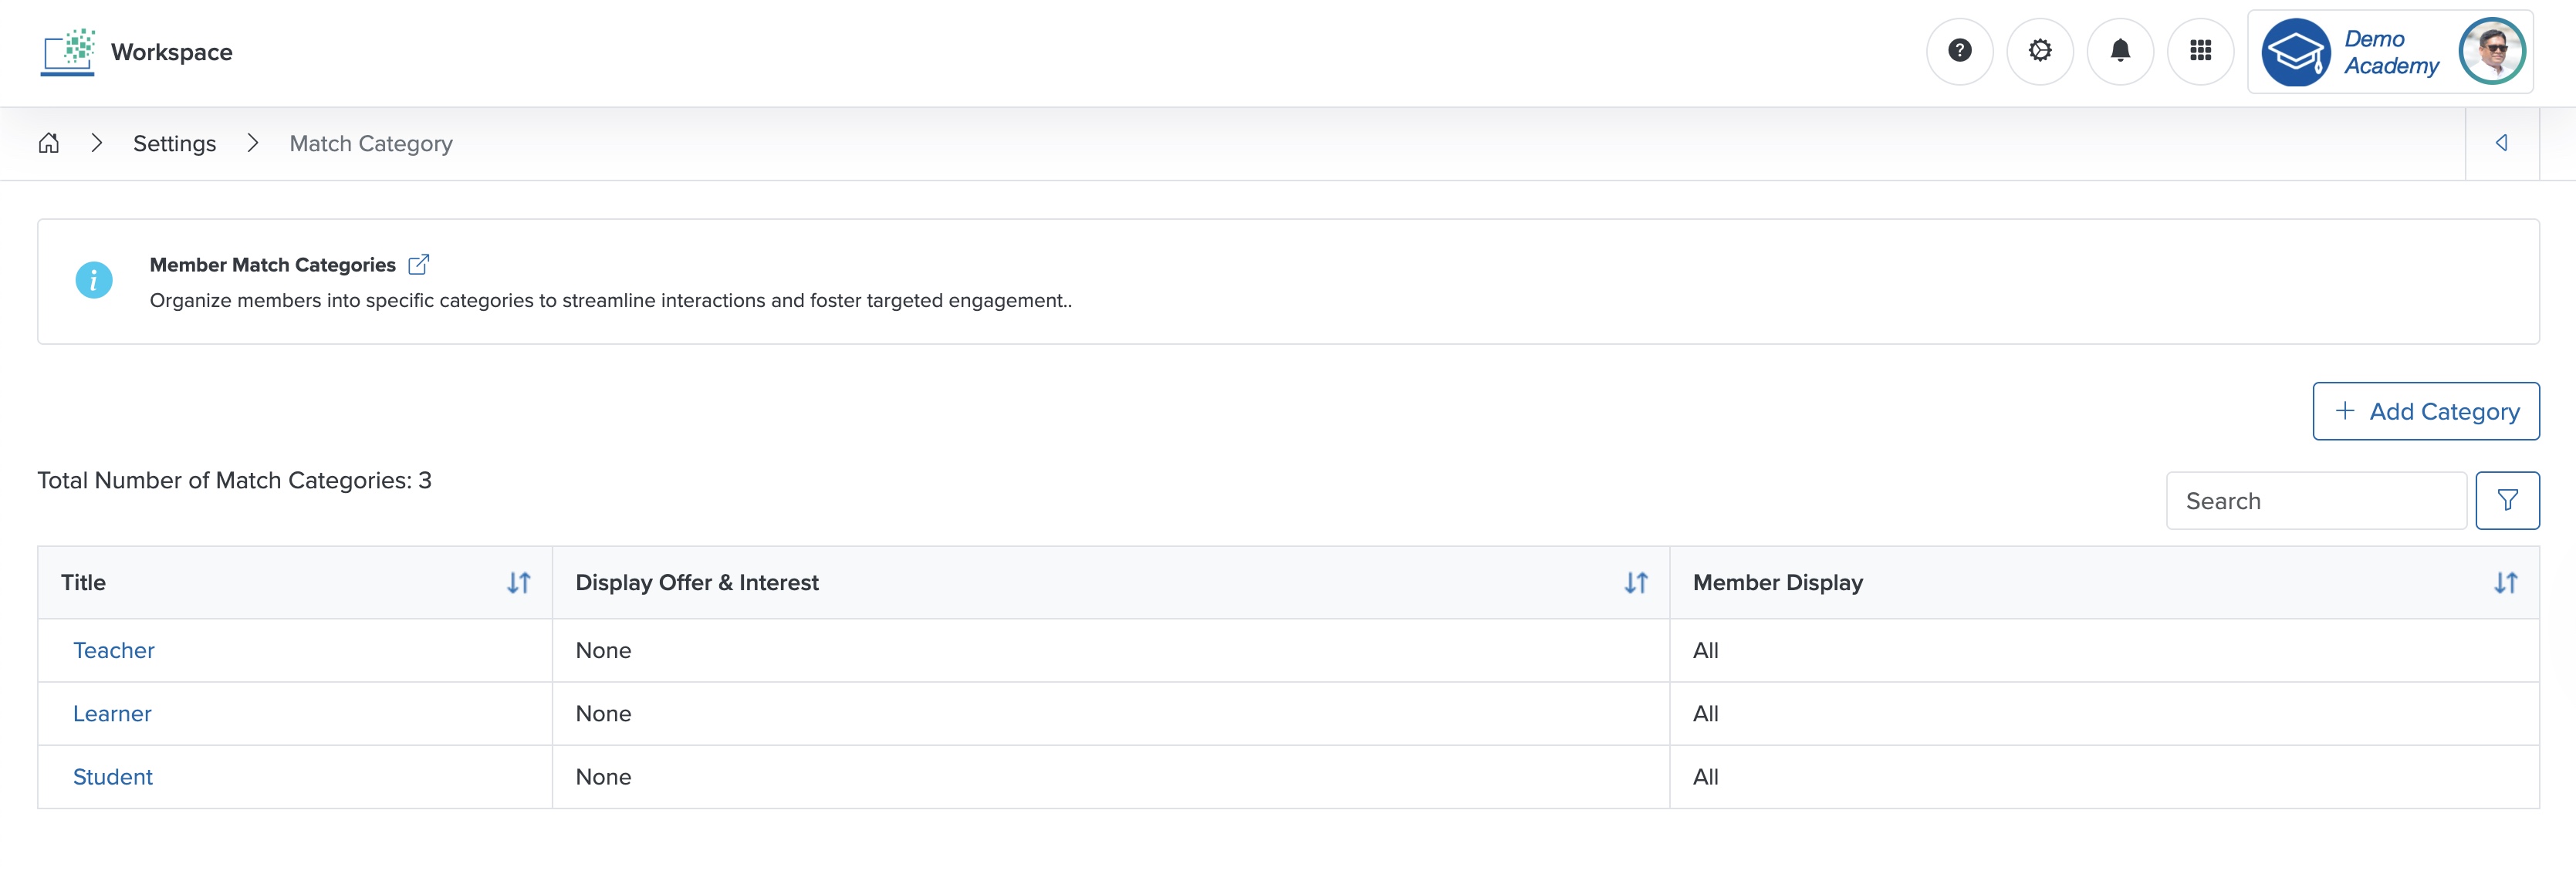
Task: Open the Teacher match category
Action: 113,650
